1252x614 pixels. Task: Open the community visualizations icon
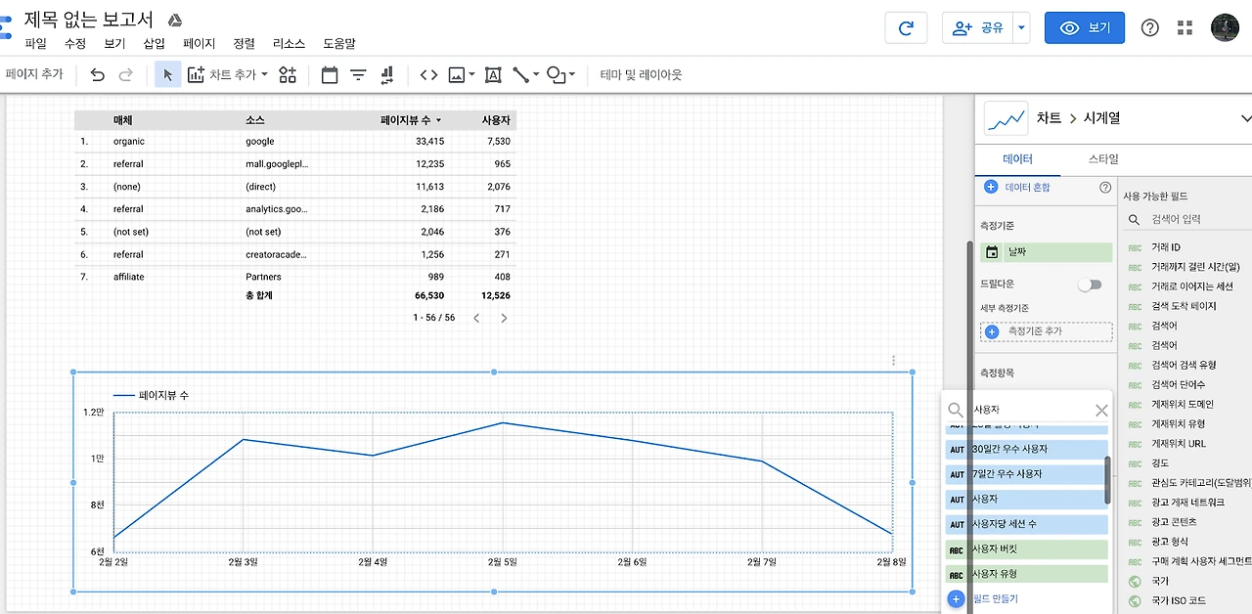[288, 74]
